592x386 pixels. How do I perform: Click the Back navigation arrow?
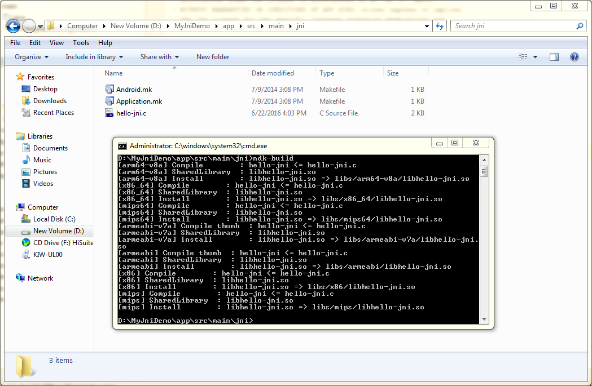click(x=13, y=26)
